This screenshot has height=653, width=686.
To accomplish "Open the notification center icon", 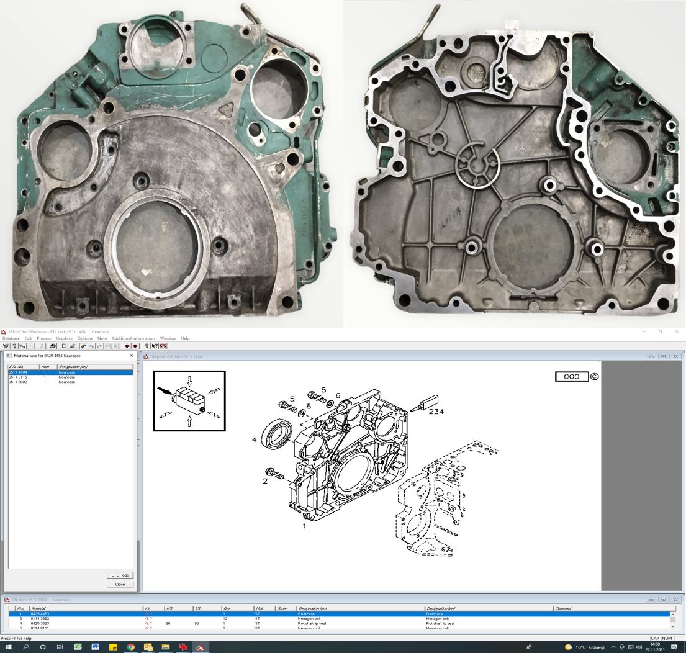I will [674, 647].
